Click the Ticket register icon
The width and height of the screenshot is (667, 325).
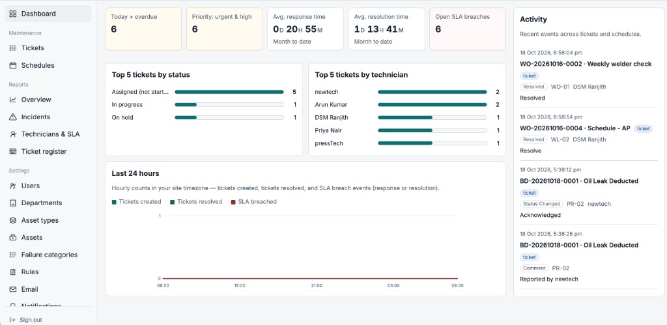[13, 152]
